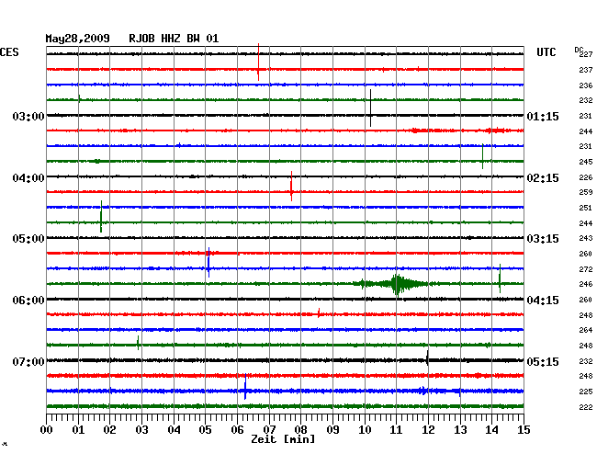Click the 05 minute axis tick label
This screenshot has width=597, height=454.
[x=205, y=430]
